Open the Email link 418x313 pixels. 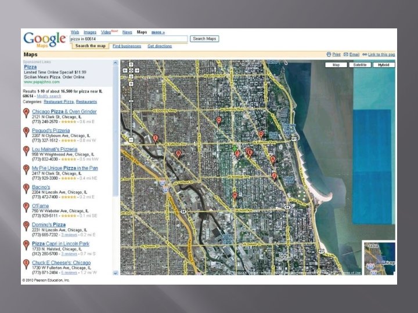click(x=354, y=54)
